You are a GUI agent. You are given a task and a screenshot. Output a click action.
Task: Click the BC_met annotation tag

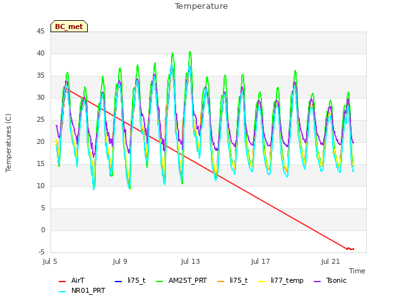[x=69, y=27]
